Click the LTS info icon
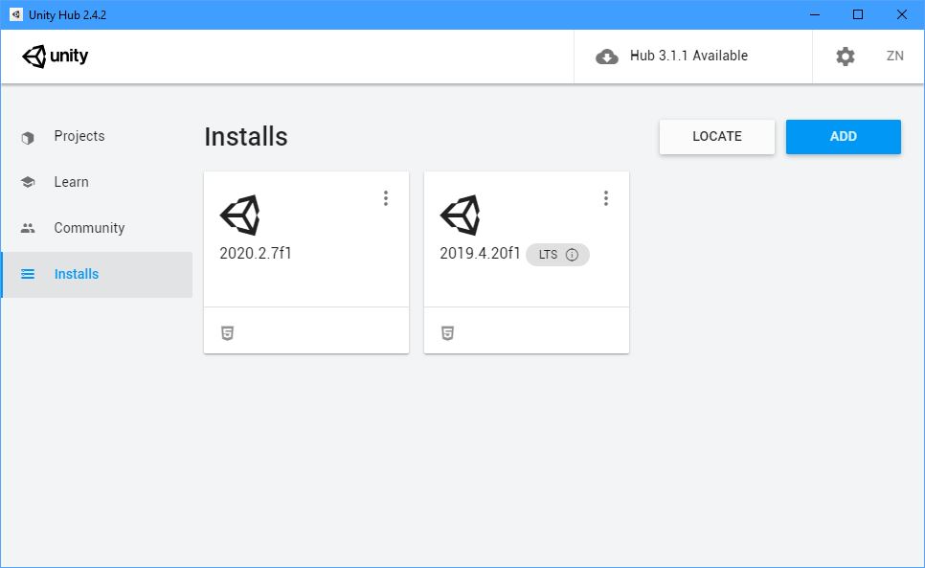Image resolution: width=925 pixels, height=568 pixels. (572, 255)
